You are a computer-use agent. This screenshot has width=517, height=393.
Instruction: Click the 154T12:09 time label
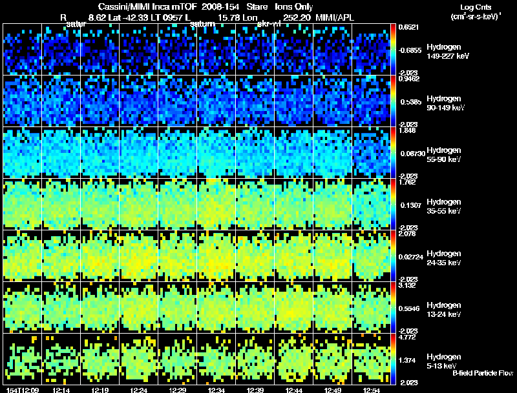pos(23,390)
